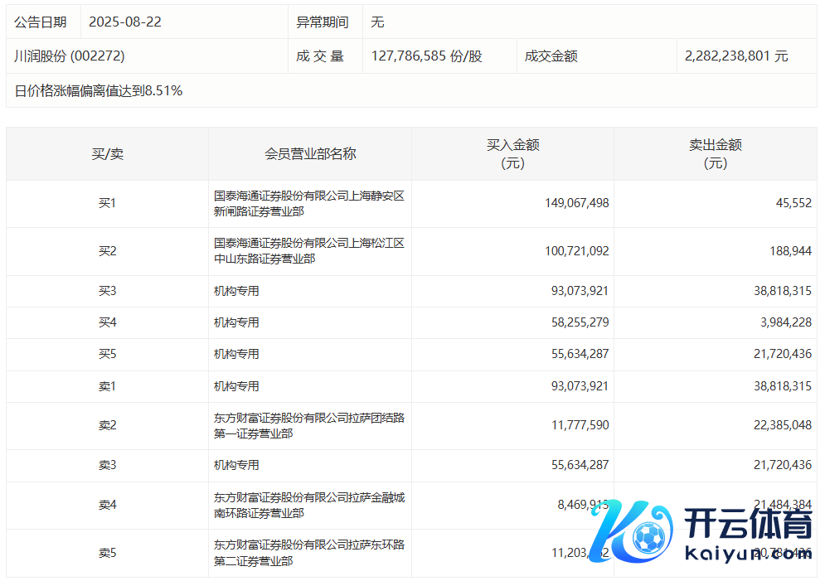Click the 会员营业部名称 column header
825x581 pixels.
pos(310,154)
